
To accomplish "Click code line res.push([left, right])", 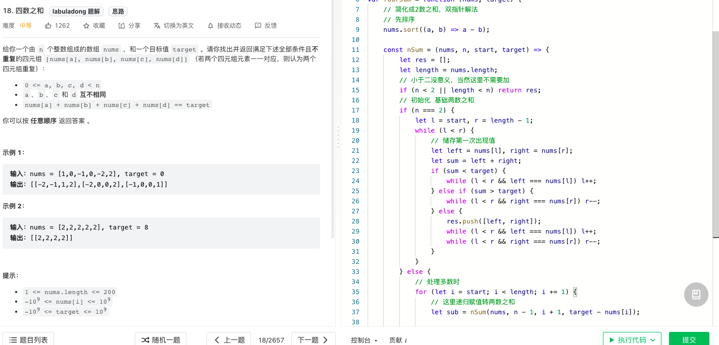I will click(x=494, y=221).
